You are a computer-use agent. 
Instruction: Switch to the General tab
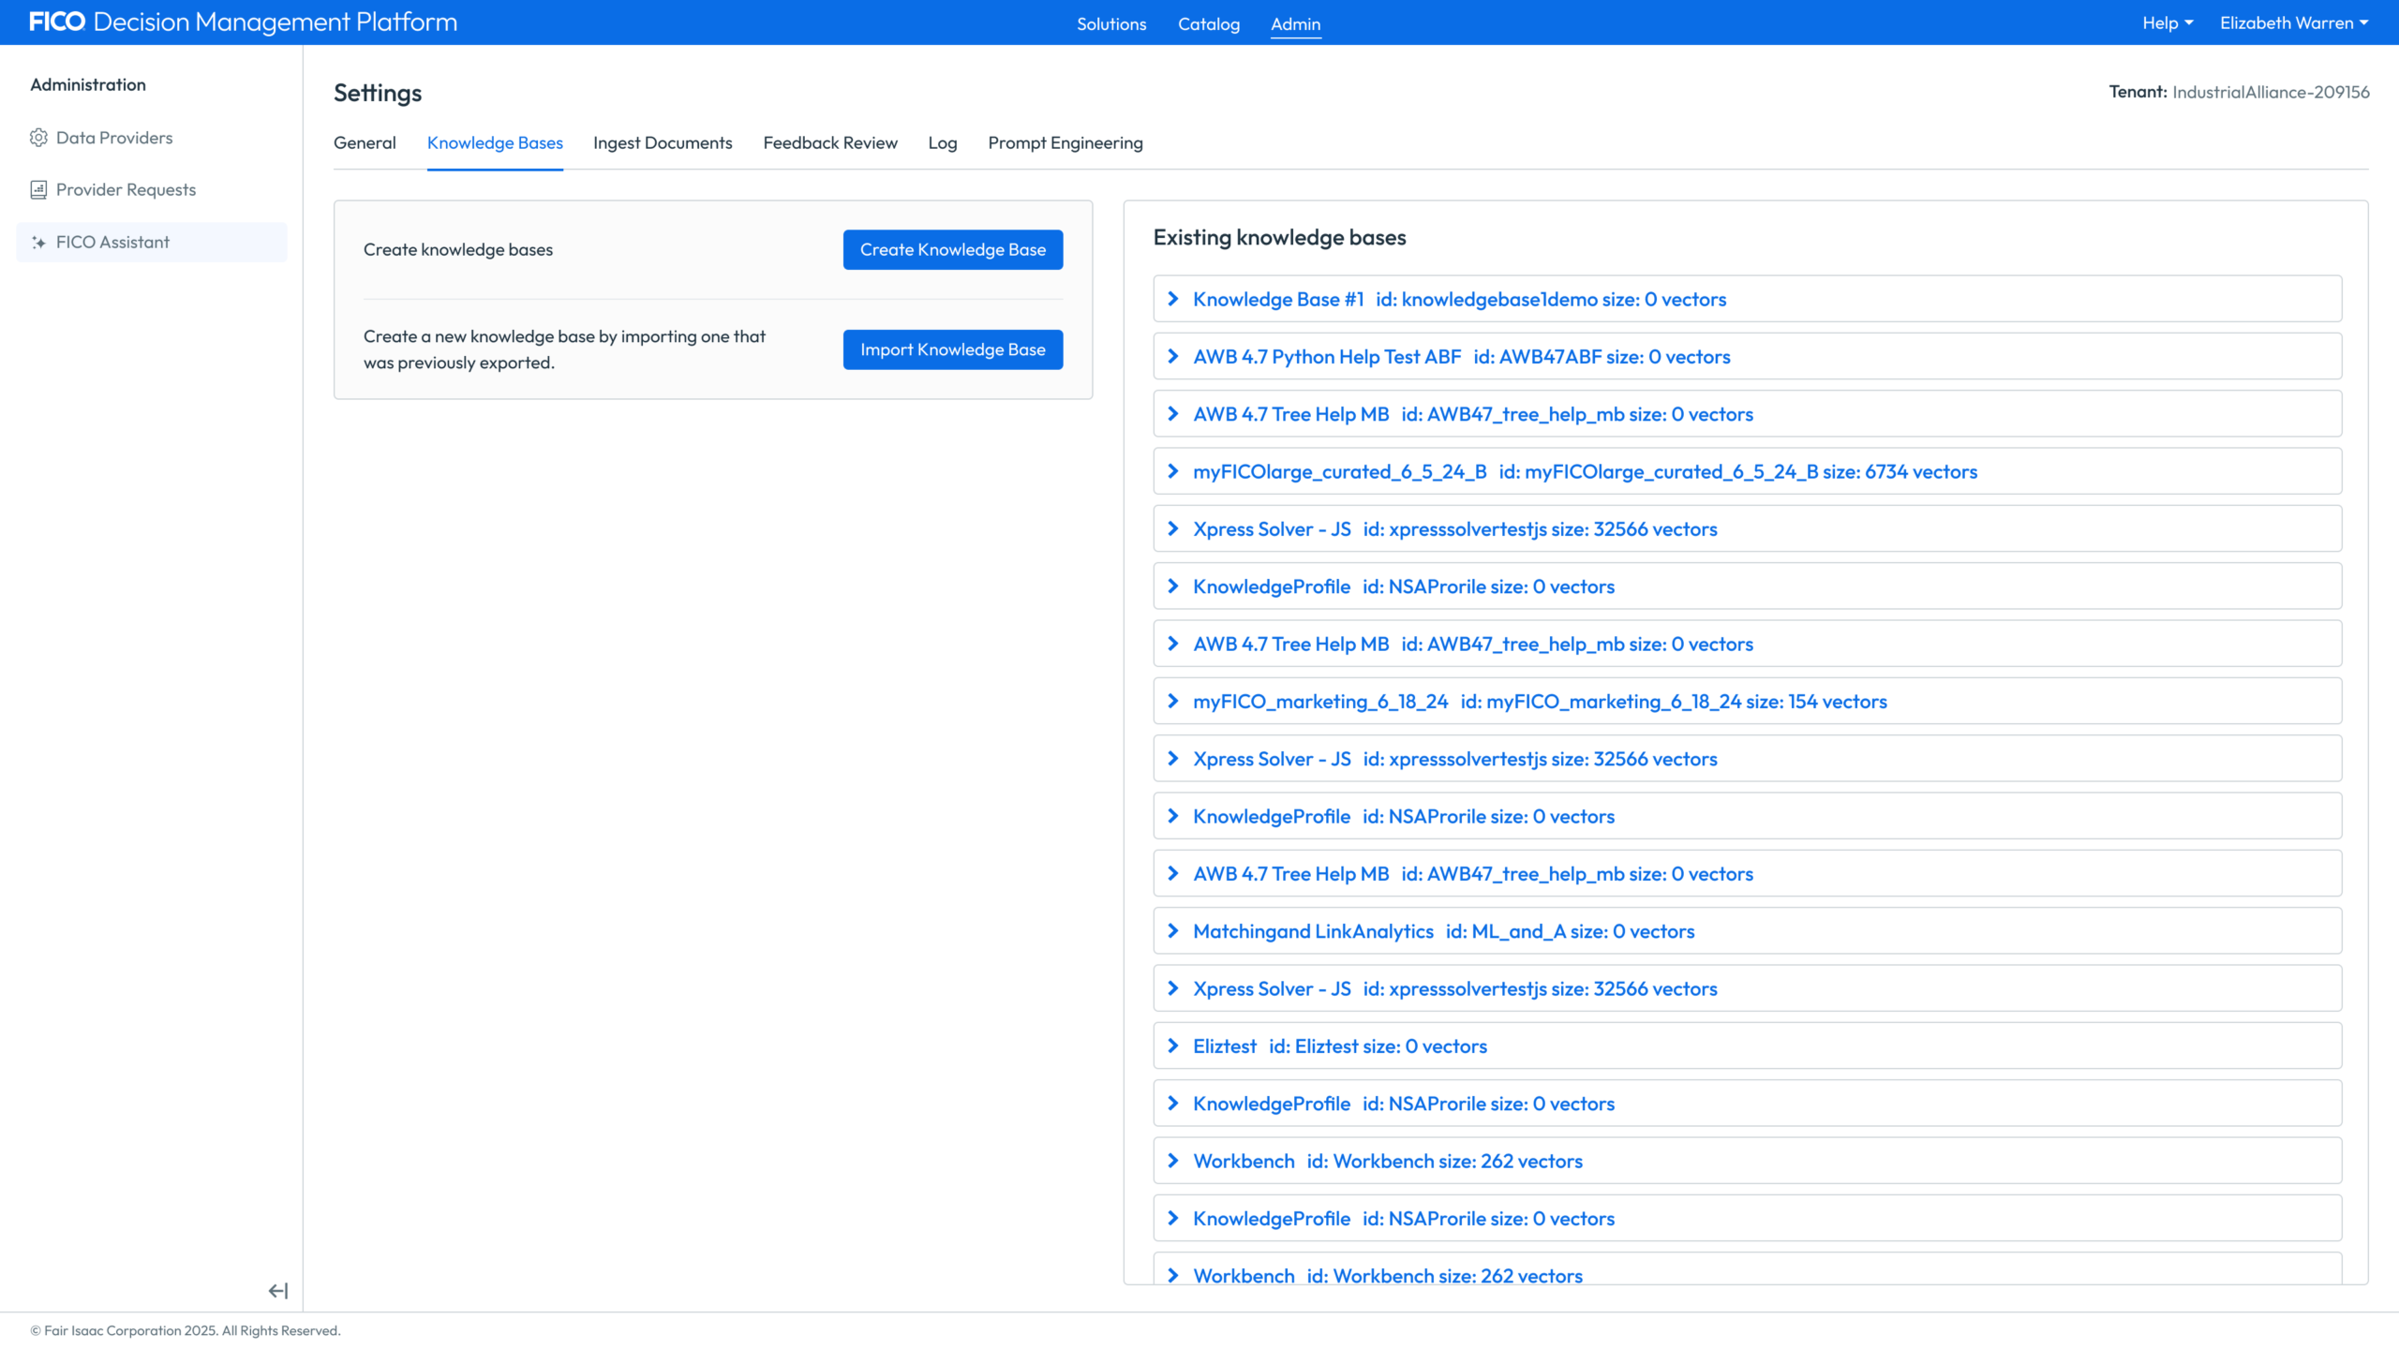pos(365,142)
